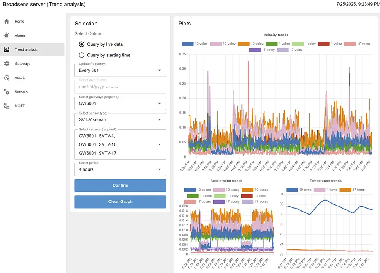Click the orange 10 veloz legend swatch
This screenshot has height=273, width=380.
[243, 44]
